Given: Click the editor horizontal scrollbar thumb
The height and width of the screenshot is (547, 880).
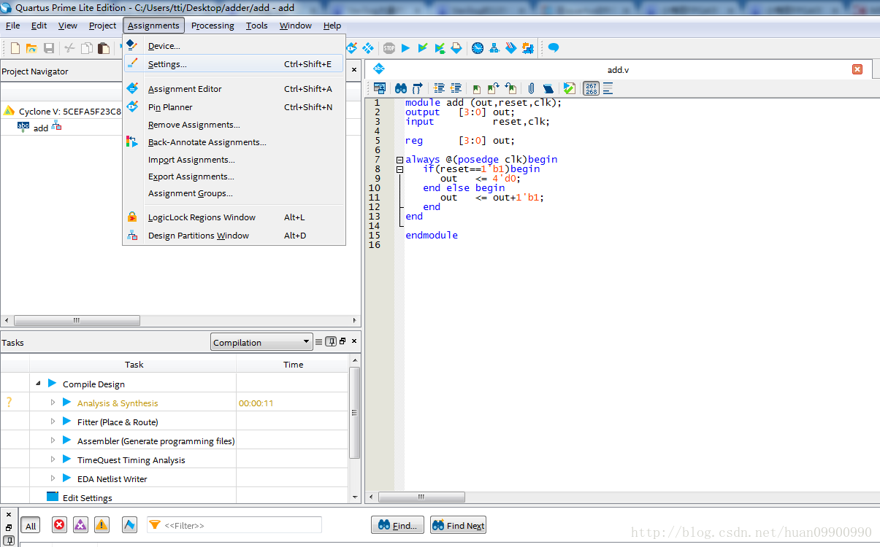Looking at the screenshot, I should (x=422, y=497).
